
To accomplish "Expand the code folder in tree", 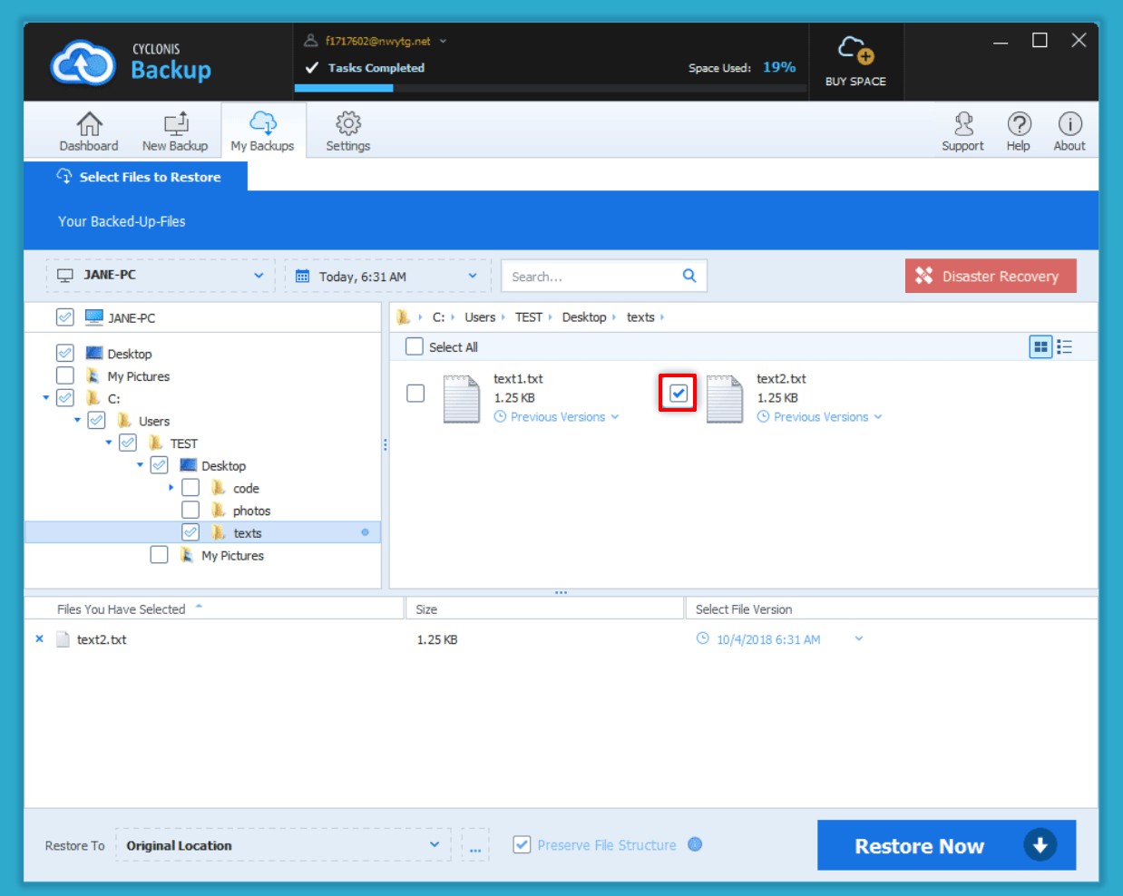I will [x=171, y=488].
